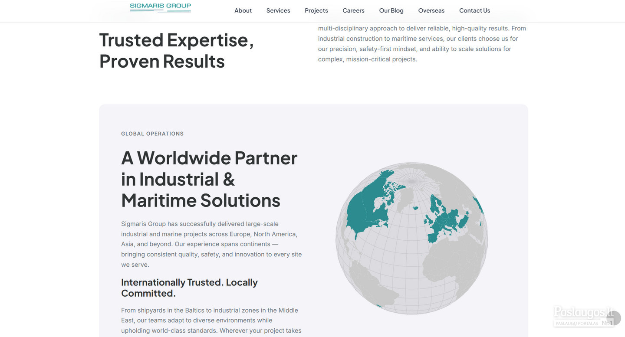Open the Overseas navigation item
This screenshot has width=625, height=337.
click(x=431, y=10)
